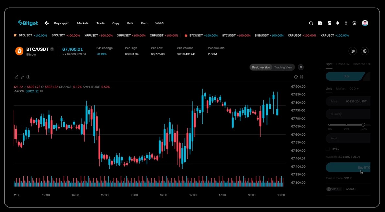
Task: Click the chart refresh icon
Action: coord(296,77)
